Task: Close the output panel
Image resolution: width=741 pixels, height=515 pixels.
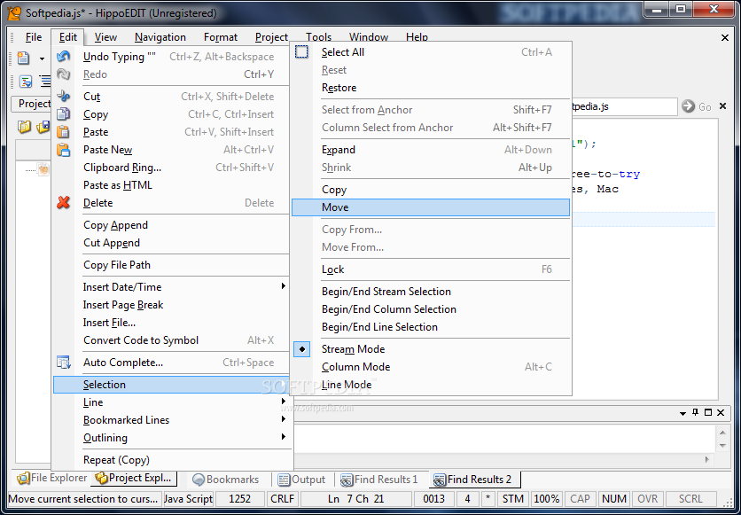Action: click(721, 412)
